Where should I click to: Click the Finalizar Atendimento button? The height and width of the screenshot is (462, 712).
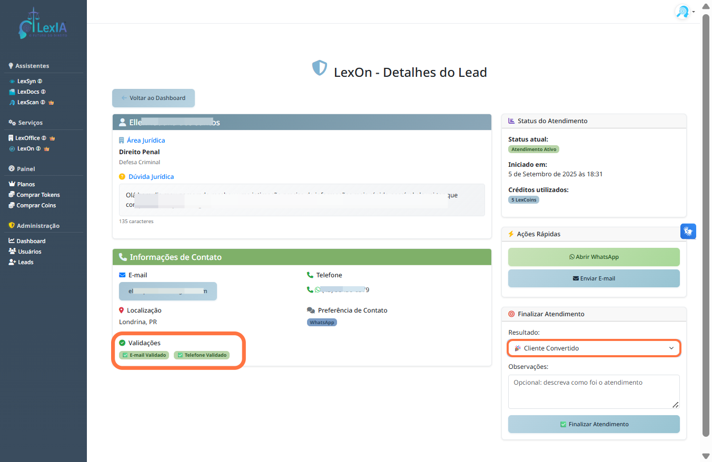click(x=594, y=424)
